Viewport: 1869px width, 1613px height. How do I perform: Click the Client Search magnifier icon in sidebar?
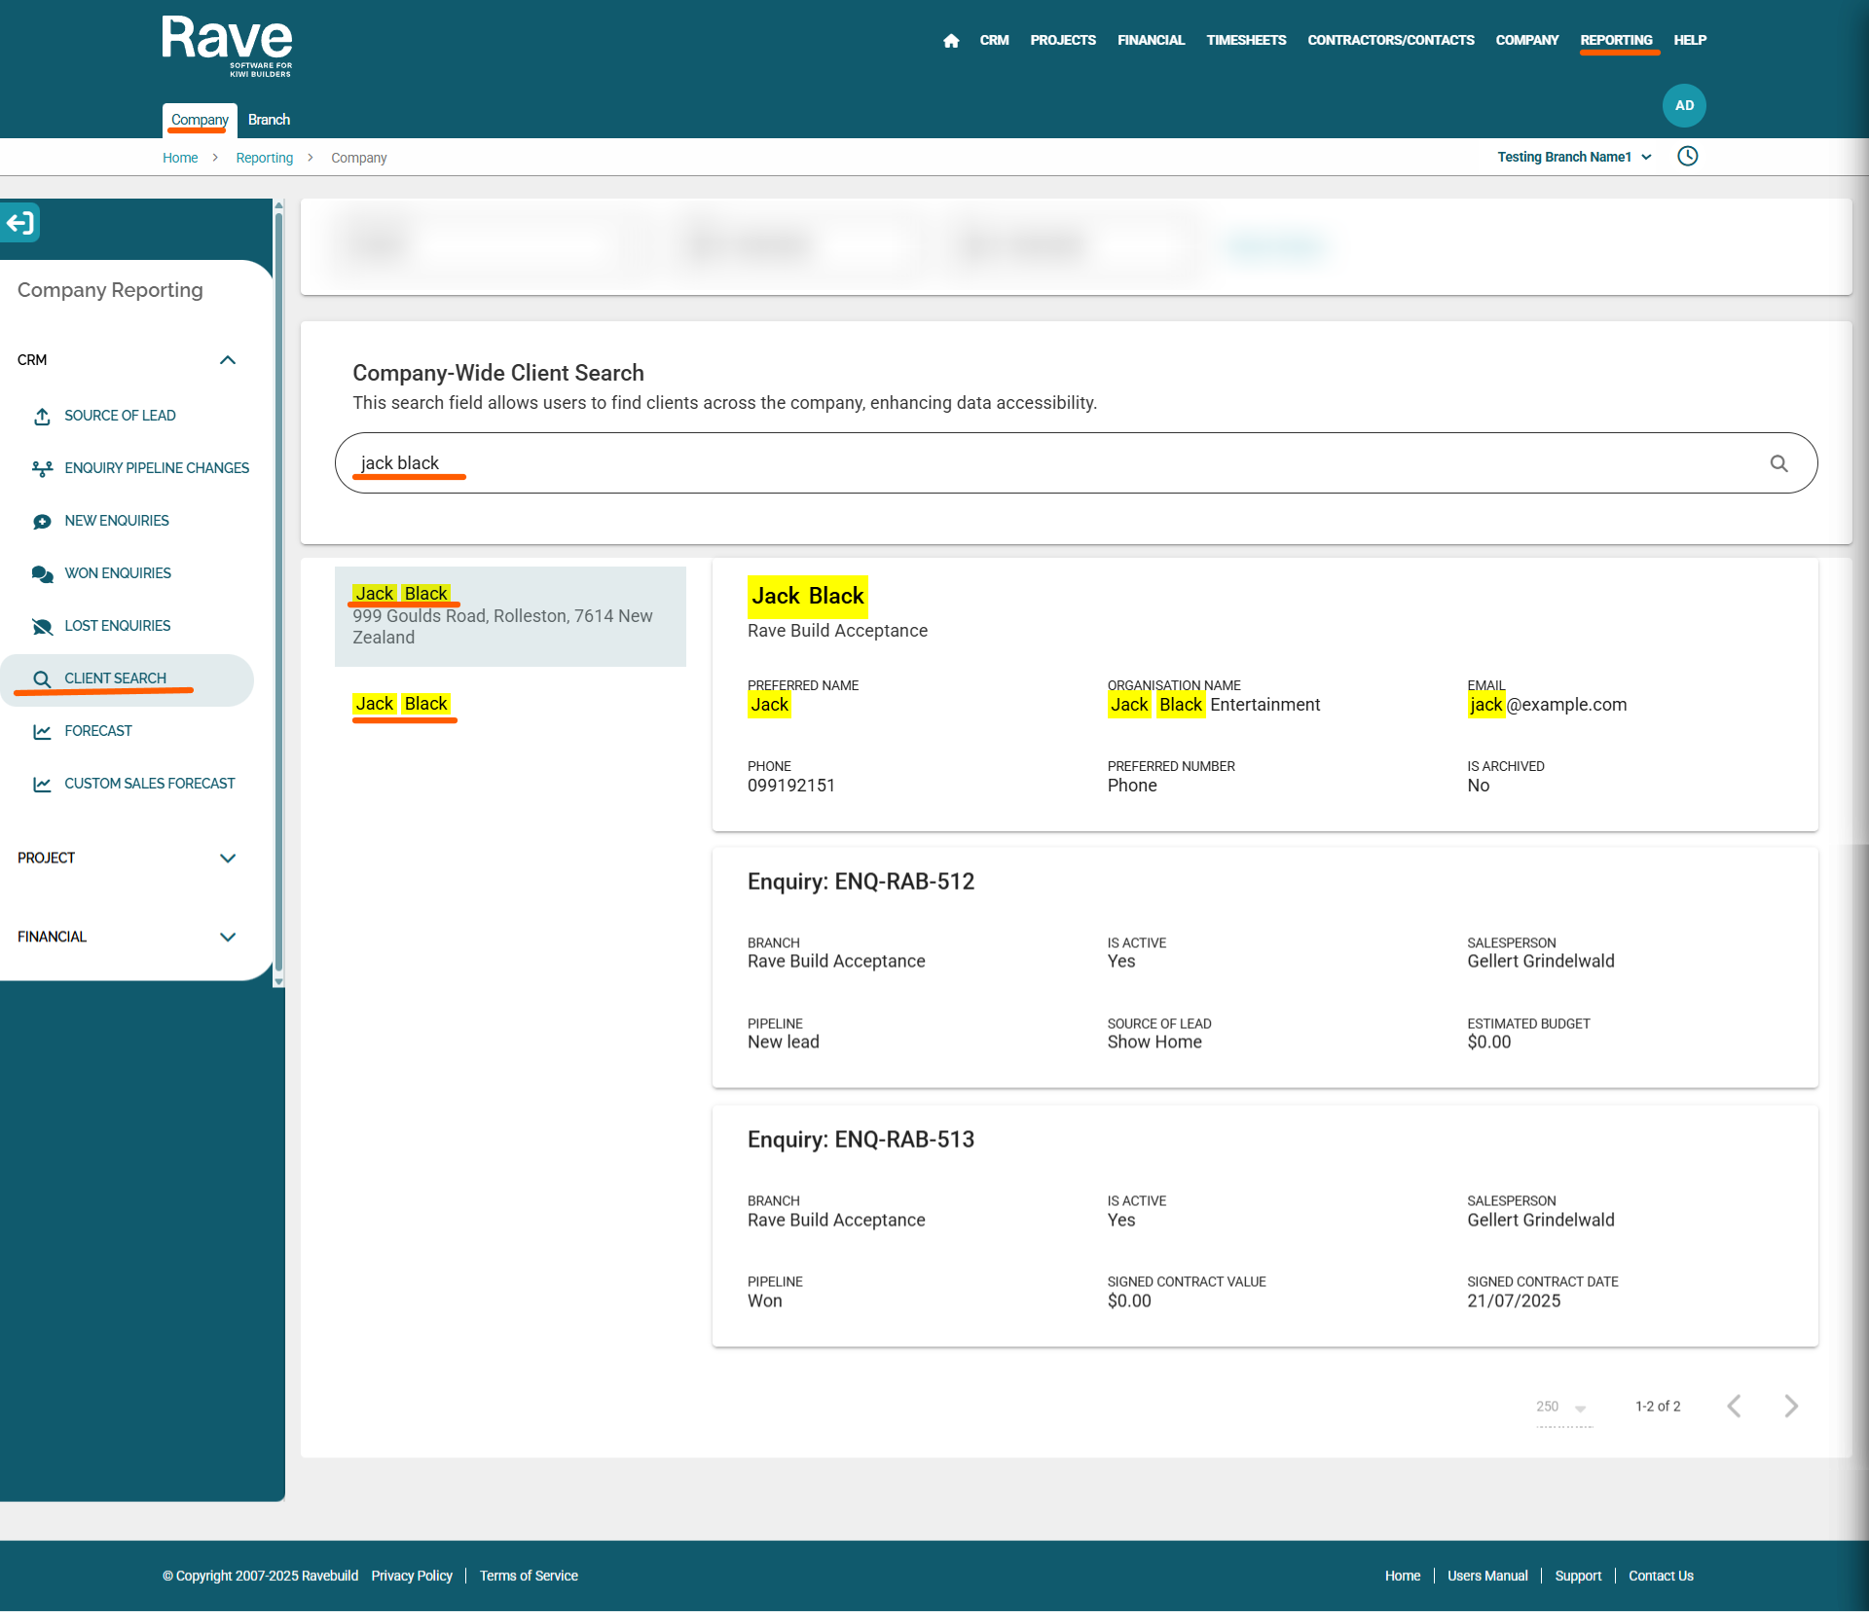(42, 679)
